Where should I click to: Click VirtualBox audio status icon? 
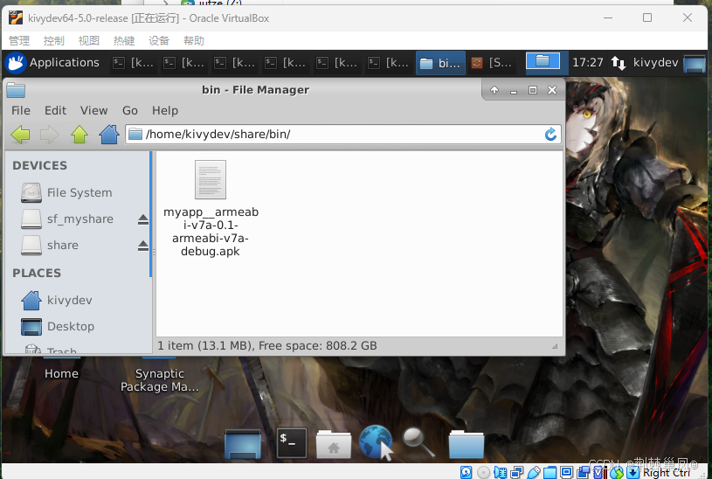tap(500, 473)
